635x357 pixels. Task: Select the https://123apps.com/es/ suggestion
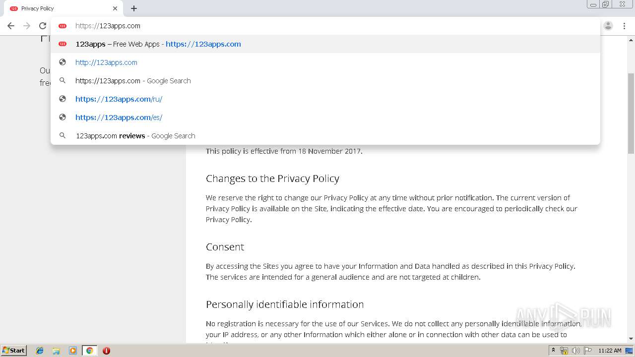point(119,118)
